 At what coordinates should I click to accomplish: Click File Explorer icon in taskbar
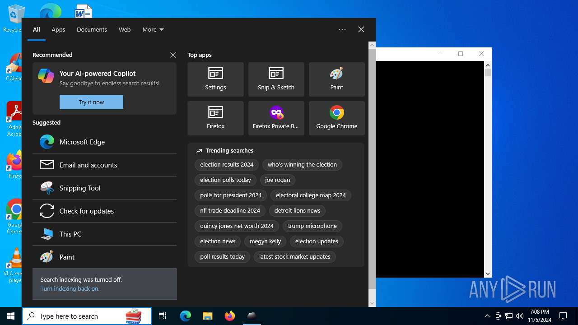[207, 316]
